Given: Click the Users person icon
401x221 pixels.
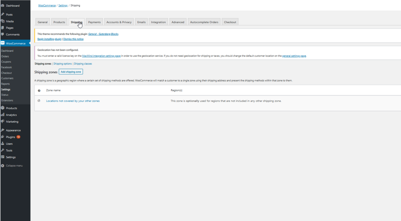Looking at the screenshot, I should click(3, 144).
